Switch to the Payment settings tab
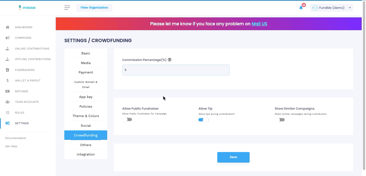The width and height of the screenshot is (366, 176). 86,72
